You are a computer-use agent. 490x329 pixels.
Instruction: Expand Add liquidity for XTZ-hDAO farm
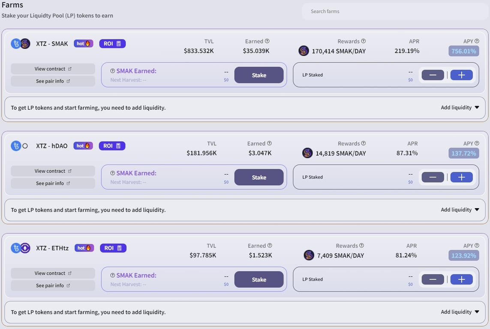(x=460, y=210)
